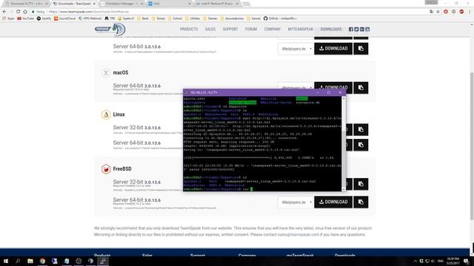Switch to the DiskStation Manager tab

(x=121, y=4)
